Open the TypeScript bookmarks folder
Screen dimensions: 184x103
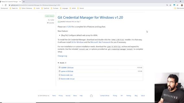pyautogui.click(x=45, y=8)
